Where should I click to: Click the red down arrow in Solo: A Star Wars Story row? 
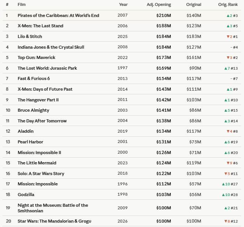(226, 174)
